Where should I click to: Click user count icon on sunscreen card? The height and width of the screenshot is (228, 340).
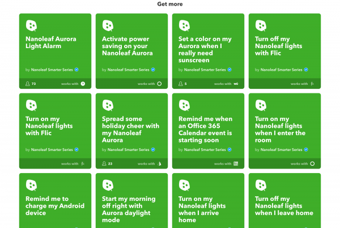(181, 84)
